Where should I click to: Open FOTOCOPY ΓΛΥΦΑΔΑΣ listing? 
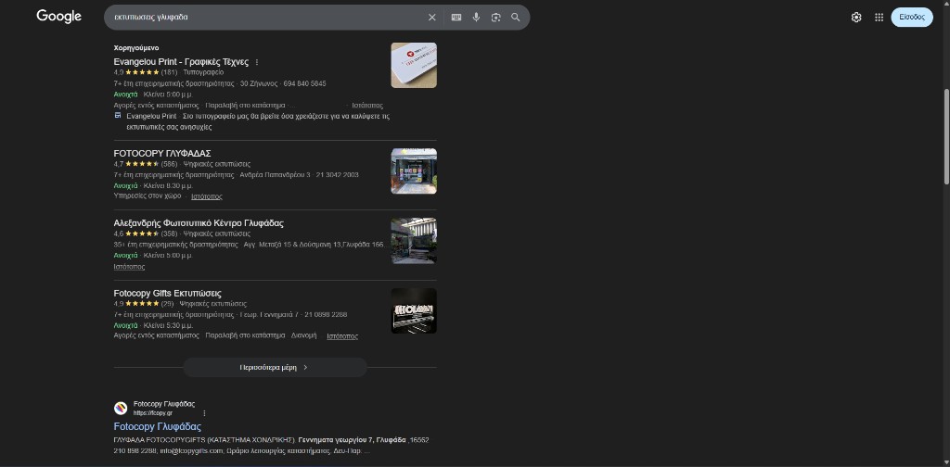[x=162, y=154]
